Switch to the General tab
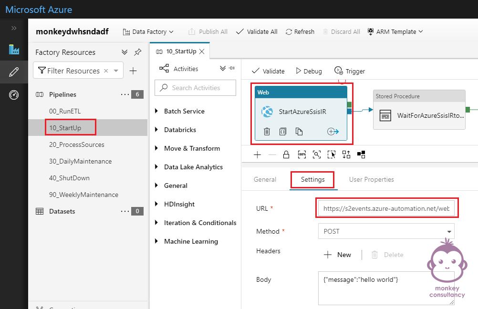 265,179
